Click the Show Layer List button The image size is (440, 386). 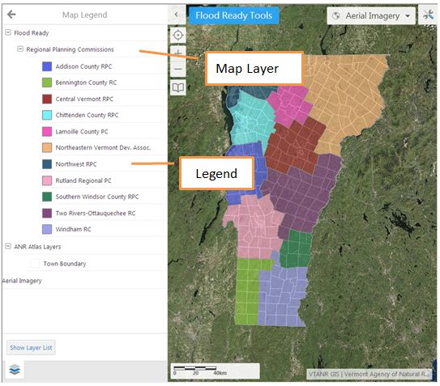click(x=31, y=348)
